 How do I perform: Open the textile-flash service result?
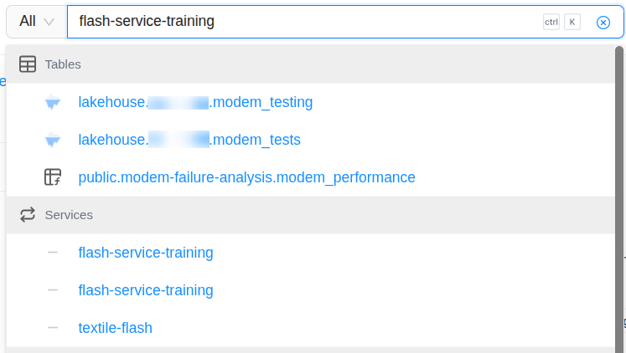click(x=115, y=328)
